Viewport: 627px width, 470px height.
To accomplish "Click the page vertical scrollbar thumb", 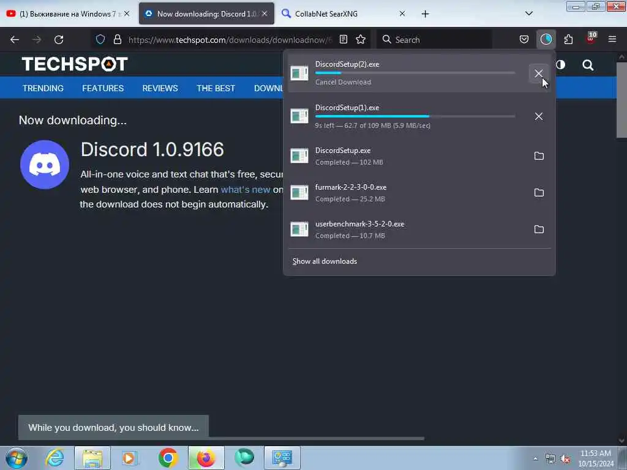I will pos(621,100).
